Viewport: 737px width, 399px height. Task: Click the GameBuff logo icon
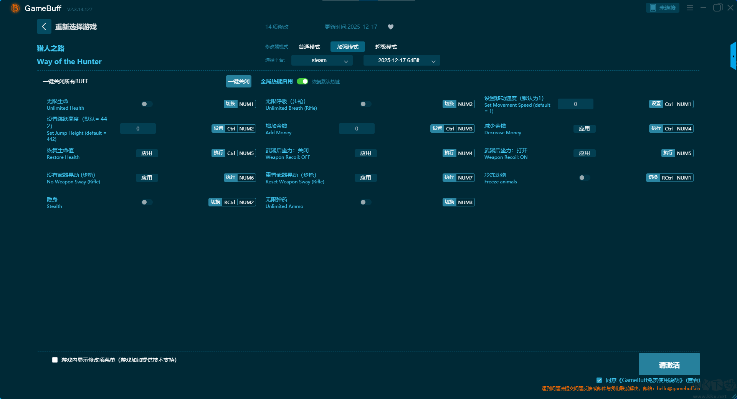point(15,8)
